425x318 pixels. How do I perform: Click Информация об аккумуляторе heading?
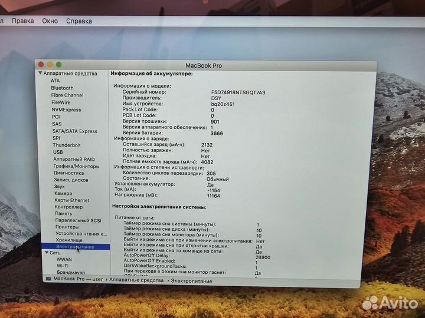coord(152,74)
